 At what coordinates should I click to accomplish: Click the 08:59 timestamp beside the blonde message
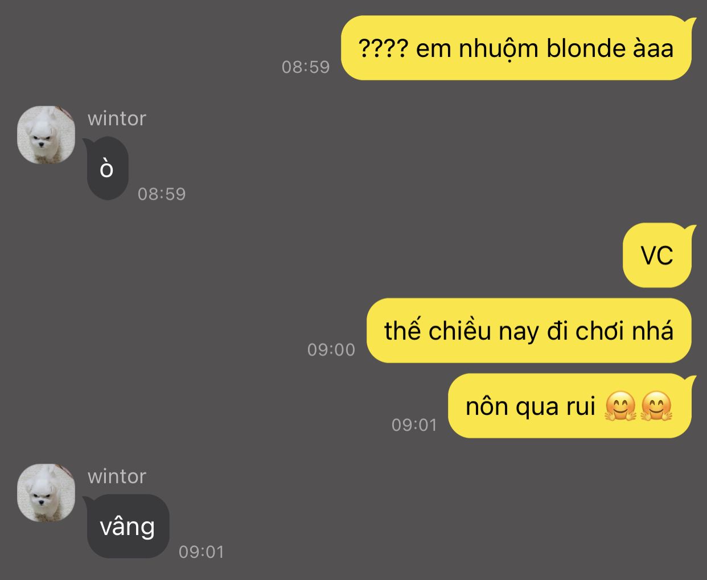(306, 67)
